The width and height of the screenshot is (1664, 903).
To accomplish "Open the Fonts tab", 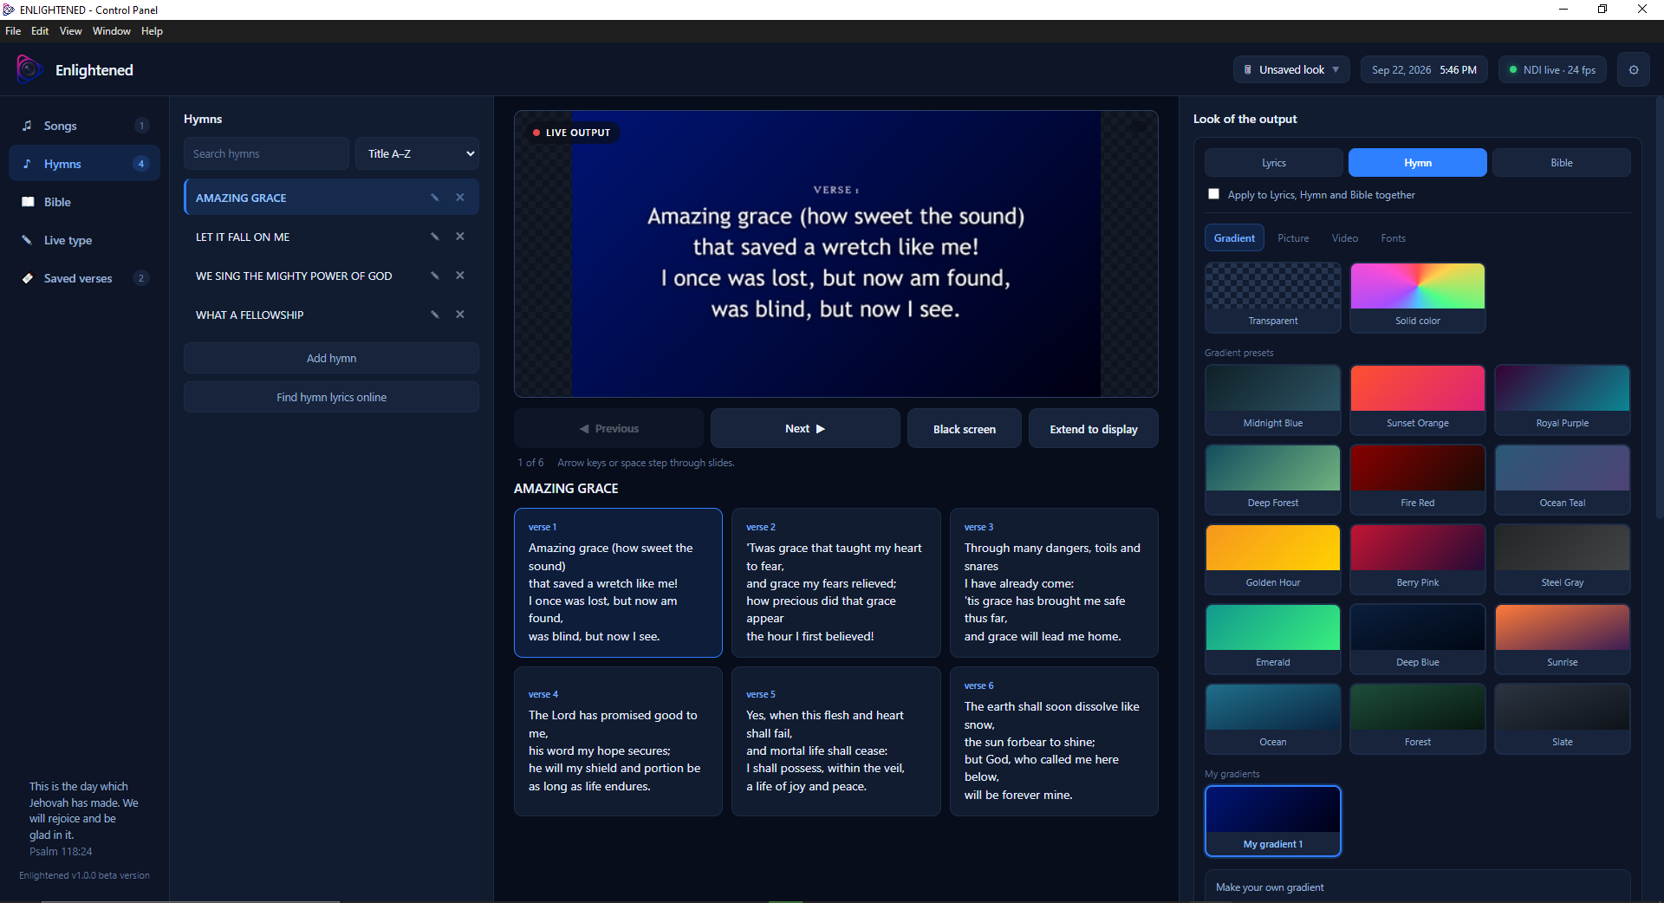I will click(1394, 238).
